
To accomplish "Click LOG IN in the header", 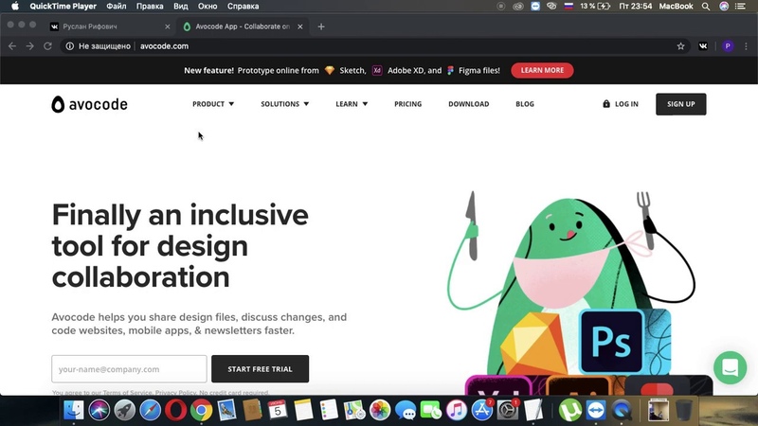I will (x=621, y=104).
